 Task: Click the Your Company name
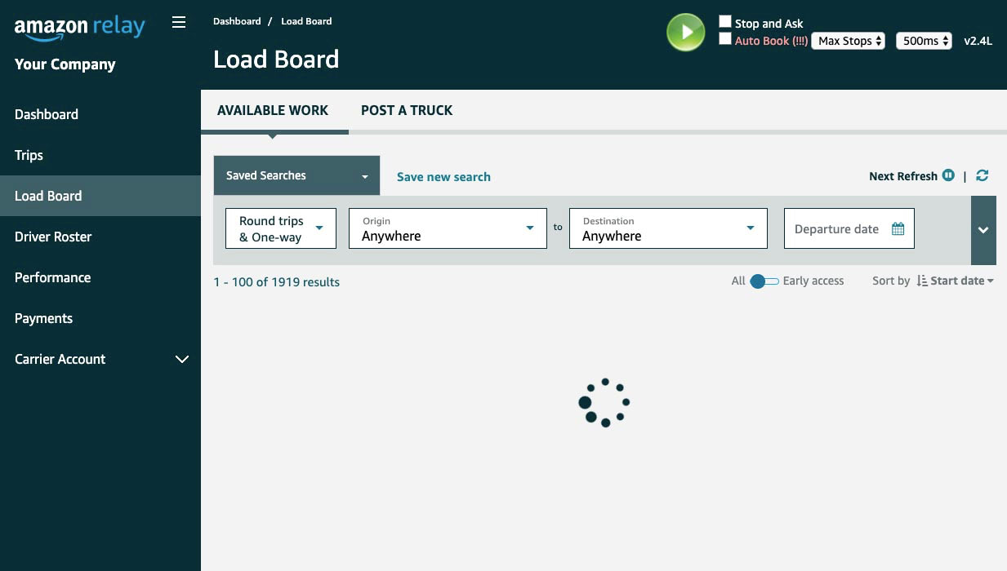(x=65, y=64)
